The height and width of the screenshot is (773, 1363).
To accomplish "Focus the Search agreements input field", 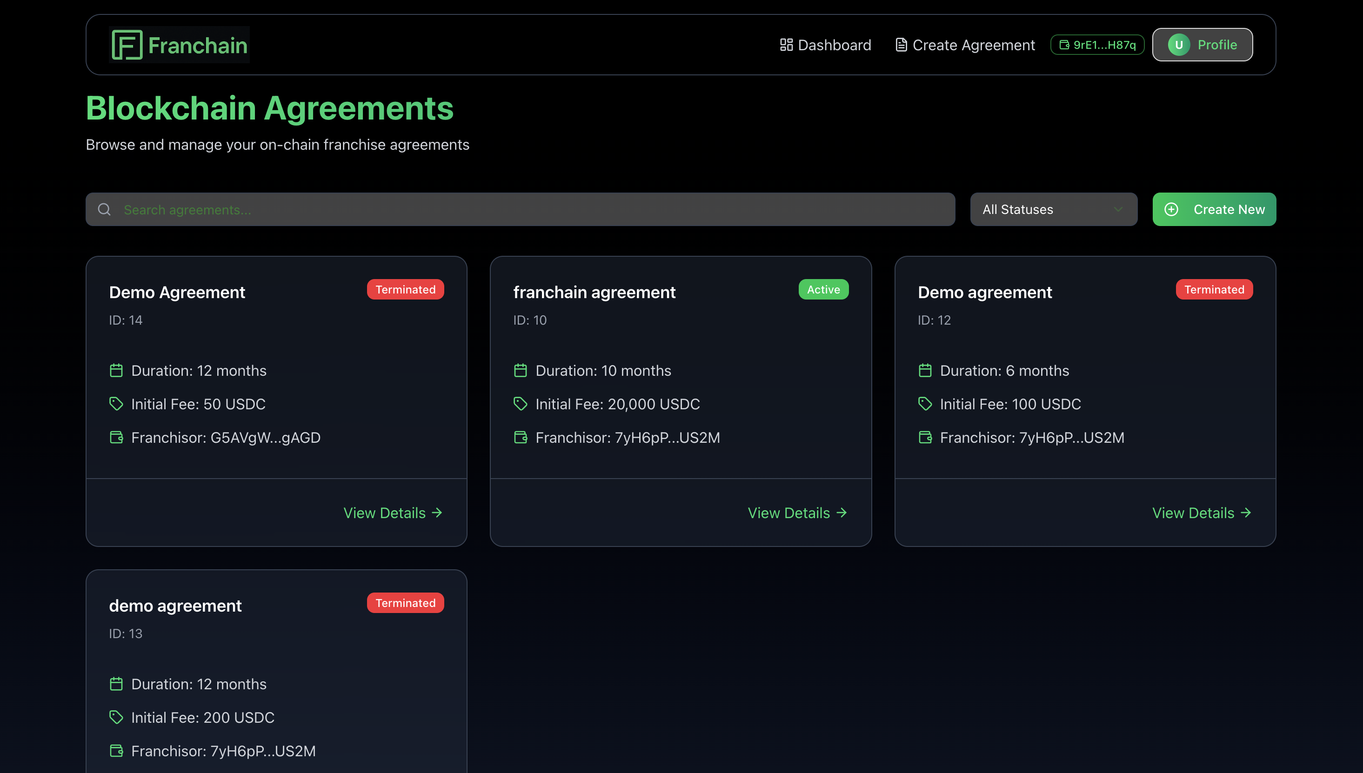I will pyautogui.click(x=521, y=209).
